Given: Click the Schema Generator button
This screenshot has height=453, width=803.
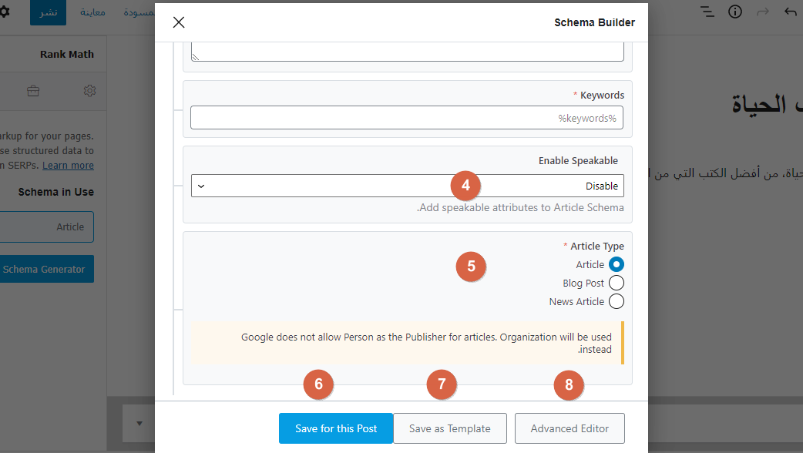Looking at the screenshot, I should pos(45,269).
